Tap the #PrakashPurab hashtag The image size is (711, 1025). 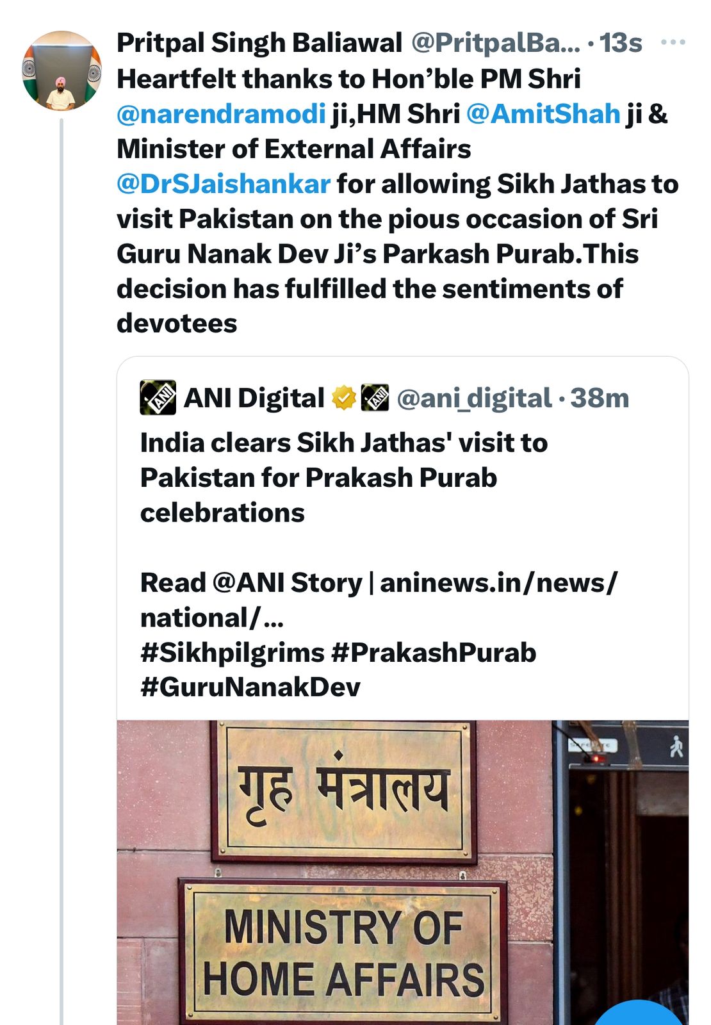pyautogui.click(x=434, y=653)
